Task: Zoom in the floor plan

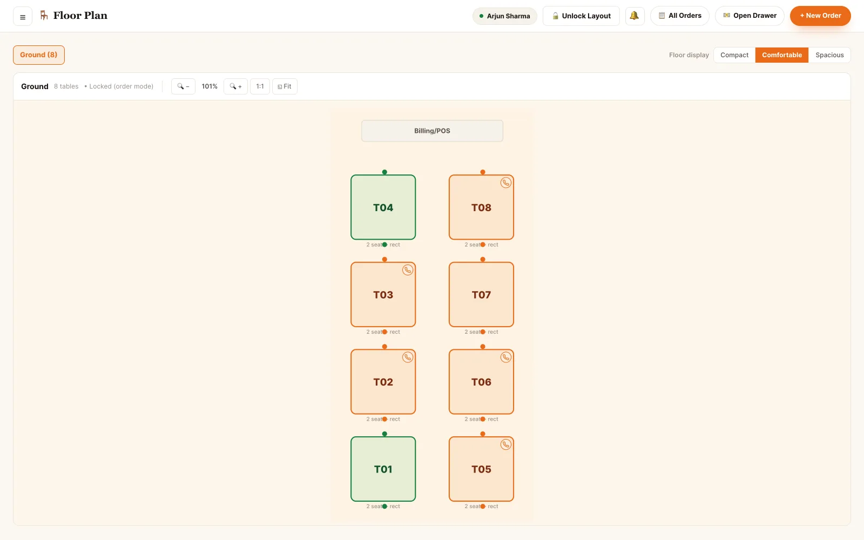Action: (235, 86)
